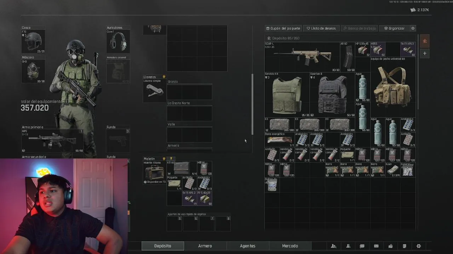
Task: Open the notes icon in bottom bar
Action: click(405, 246)
